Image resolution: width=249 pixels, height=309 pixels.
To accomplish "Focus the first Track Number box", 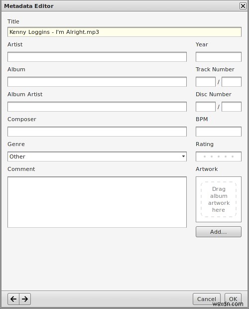I will [x=206, y=82].
